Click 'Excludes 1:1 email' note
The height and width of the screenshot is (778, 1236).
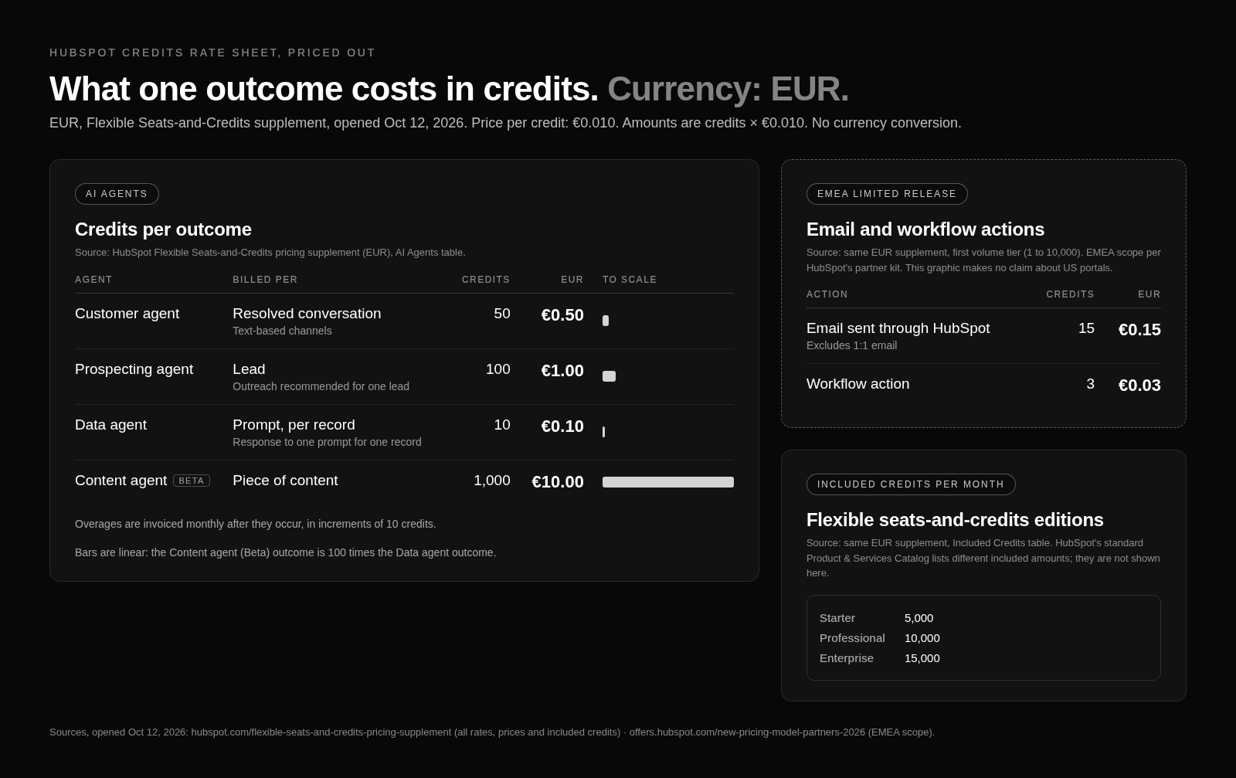tap(851, 345)
